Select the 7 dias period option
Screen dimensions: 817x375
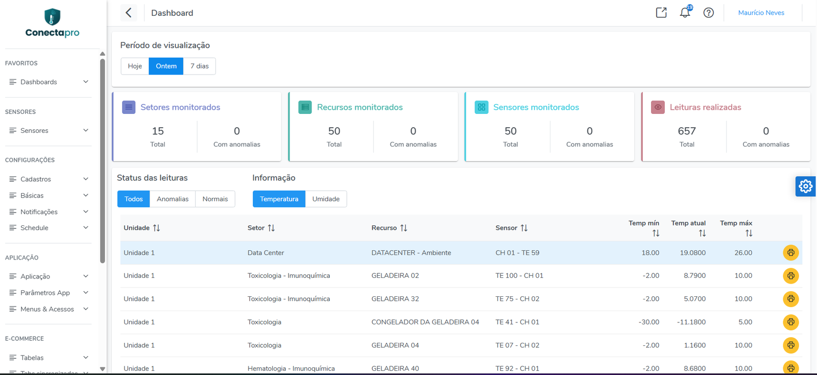tap(200, 66)
